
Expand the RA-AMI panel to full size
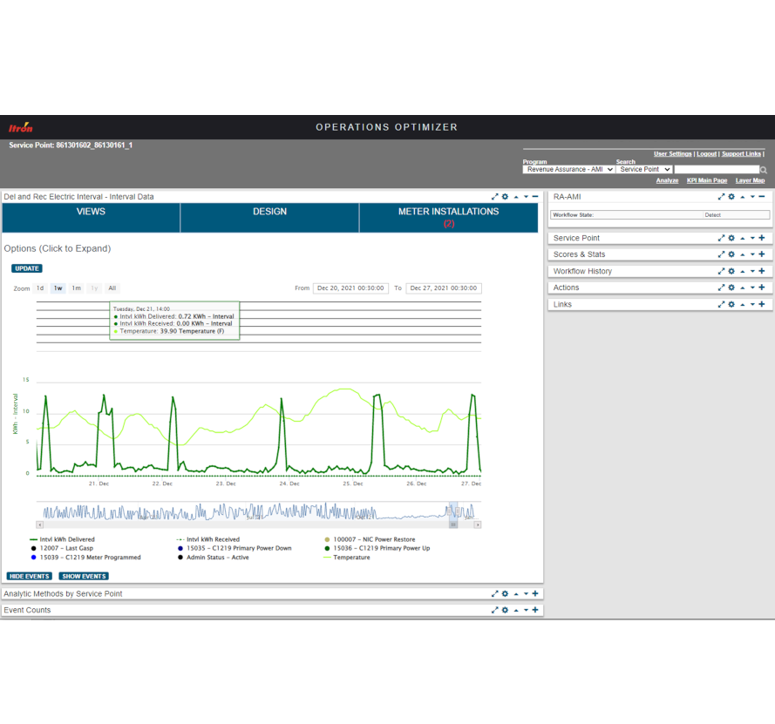tap(721, 197)
